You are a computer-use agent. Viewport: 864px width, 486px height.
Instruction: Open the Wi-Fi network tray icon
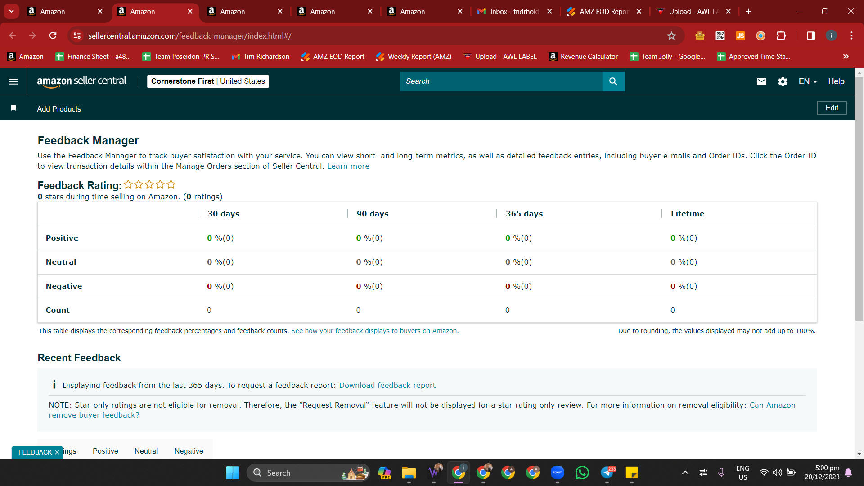(x=764, y=472)
